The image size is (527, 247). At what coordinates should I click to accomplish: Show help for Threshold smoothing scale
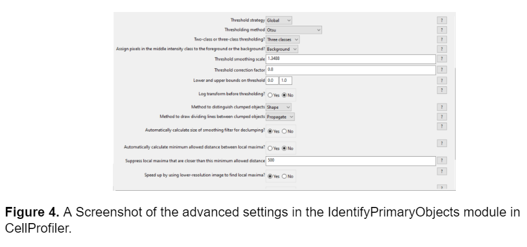442,59
